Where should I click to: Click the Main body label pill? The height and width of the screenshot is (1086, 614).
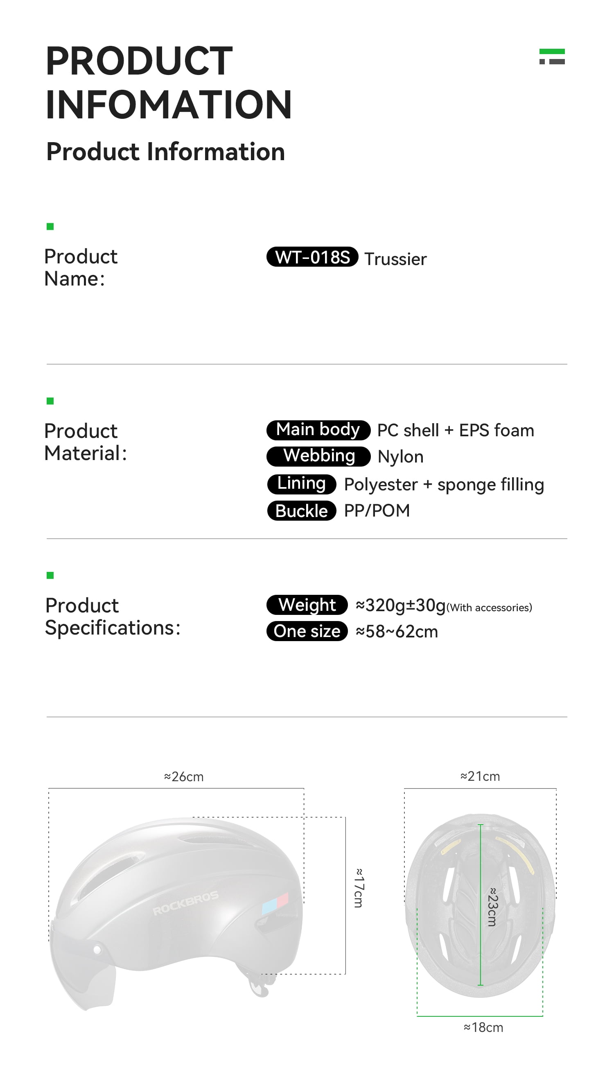[318, 430]
